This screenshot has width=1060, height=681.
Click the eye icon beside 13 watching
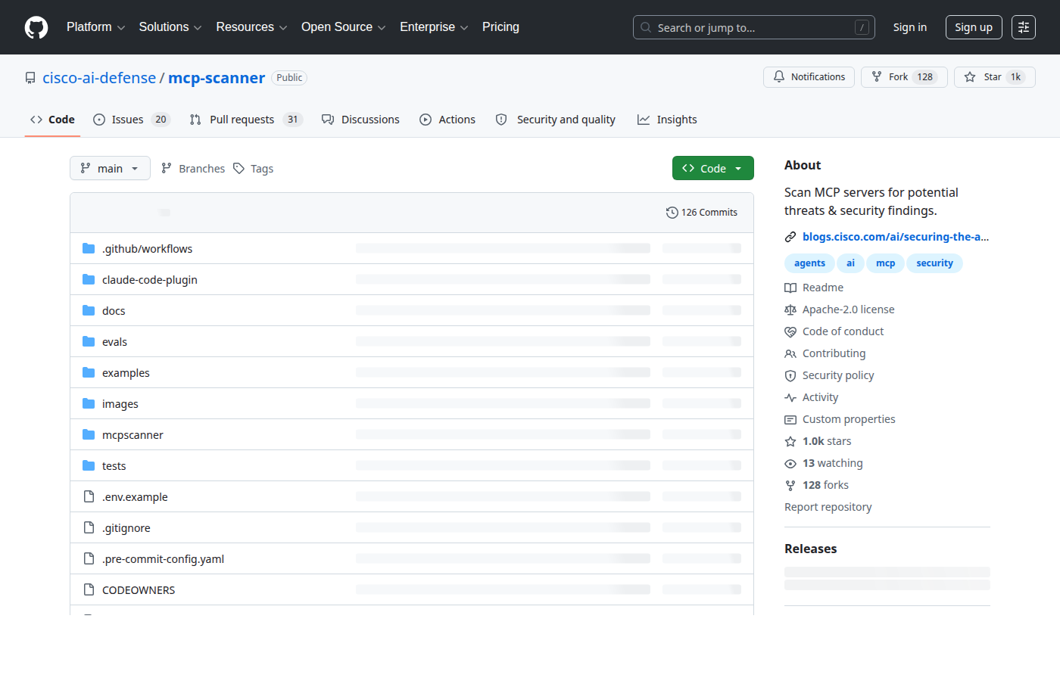pos(790,463)
